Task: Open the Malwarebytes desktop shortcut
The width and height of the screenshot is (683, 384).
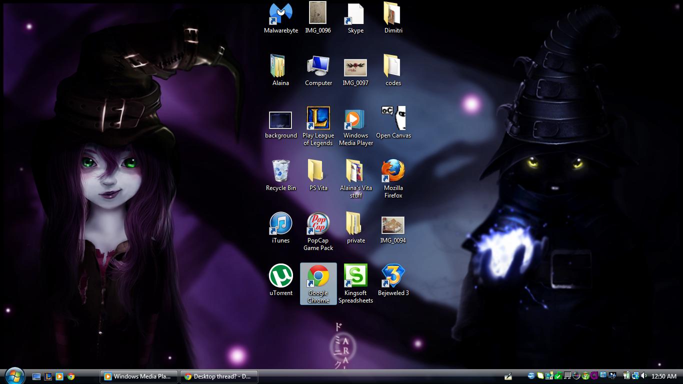Action: [280, 18]
